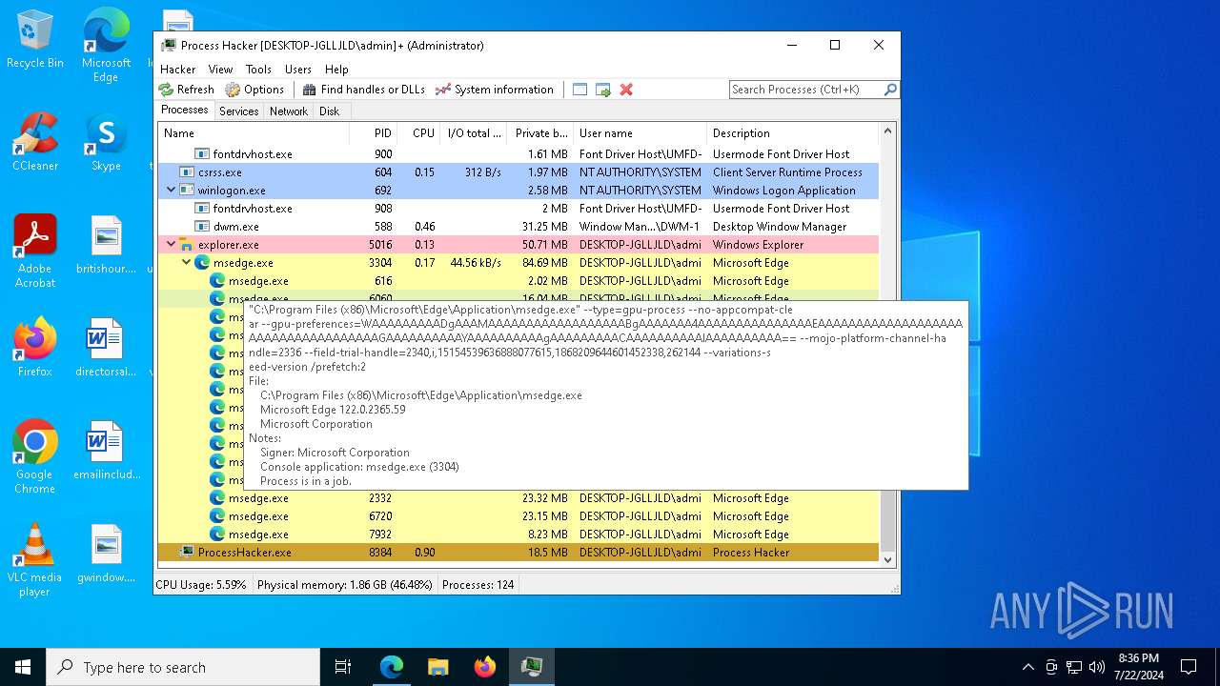
Task: Sort by Private bytes column header
Action: pos(539,133)
